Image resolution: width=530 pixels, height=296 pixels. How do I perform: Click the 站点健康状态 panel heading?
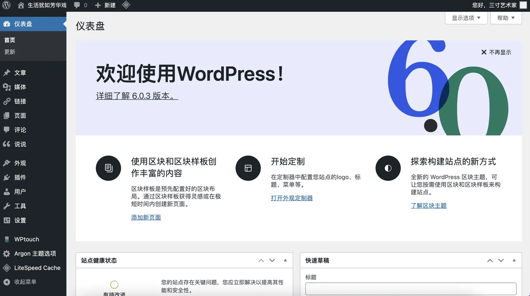tap(99, 260)
